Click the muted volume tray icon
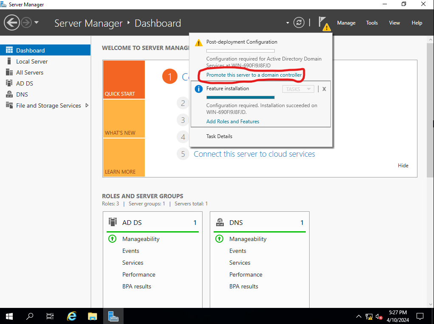This screenshot has height=324, width=434. pyautogui.click(x=379, y=316)
